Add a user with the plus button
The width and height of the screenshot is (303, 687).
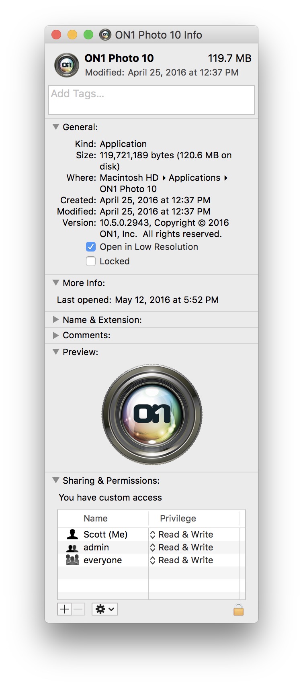coord(64,609)
